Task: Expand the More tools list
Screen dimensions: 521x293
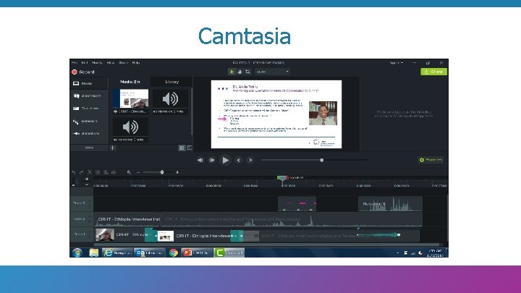Action: pos(89,148)
